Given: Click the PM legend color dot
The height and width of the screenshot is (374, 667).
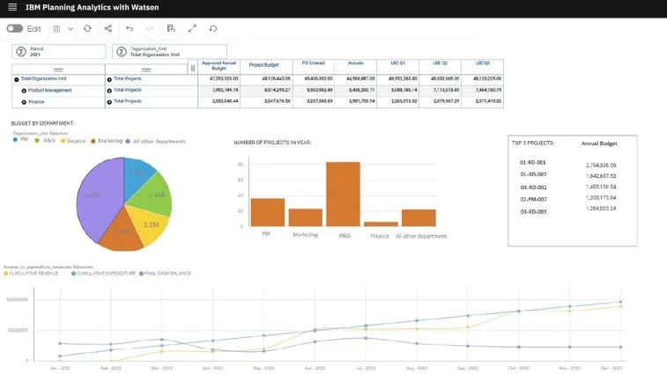Looking at the screenshot, I should click(15, 139).
